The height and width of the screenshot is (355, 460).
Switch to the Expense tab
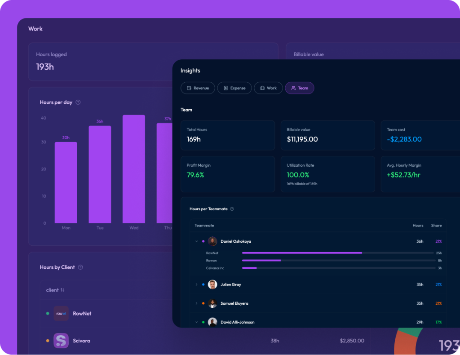[234, 88]
